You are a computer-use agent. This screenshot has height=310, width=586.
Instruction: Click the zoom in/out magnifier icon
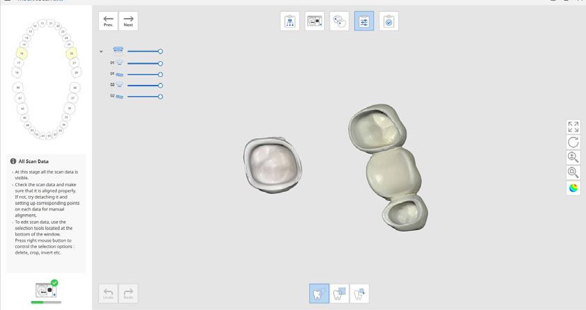point(573,157)
